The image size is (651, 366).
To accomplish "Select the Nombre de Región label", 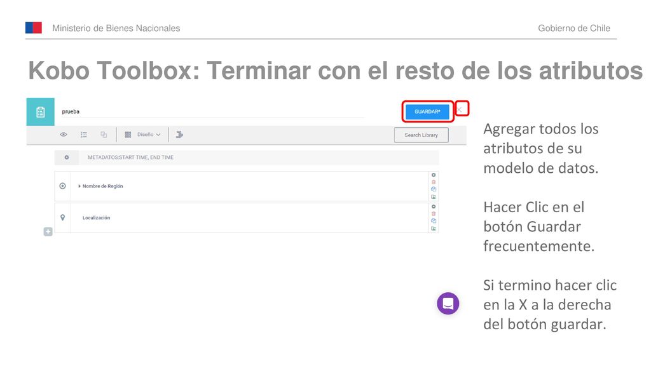I will (102, 186).
